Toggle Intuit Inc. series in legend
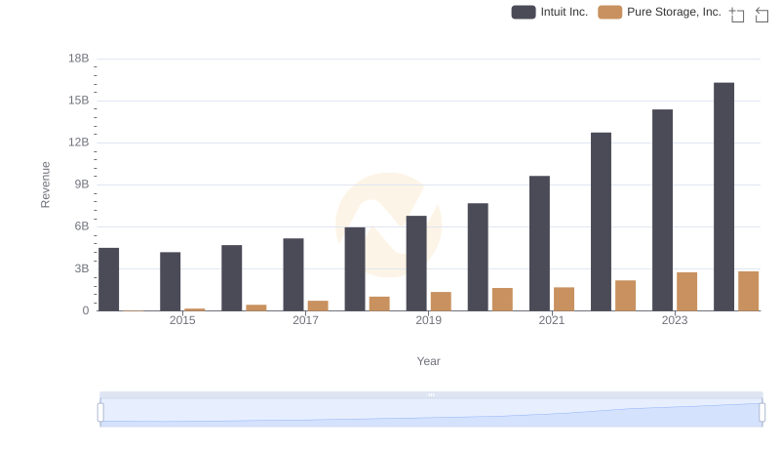 click(x=550, y=12)
